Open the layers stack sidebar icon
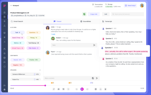Viewport: 151px width, 95px height. (5, 33)
